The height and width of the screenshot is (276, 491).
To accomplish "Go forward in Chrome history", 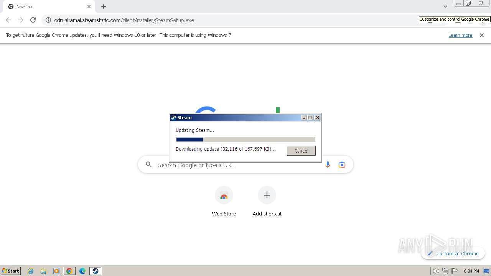I will [x=21, y=20].
